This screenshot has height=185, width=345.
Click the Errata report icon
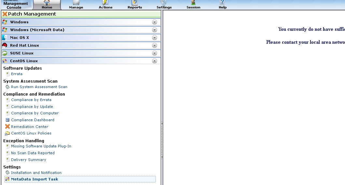click(x=7, y=74)
